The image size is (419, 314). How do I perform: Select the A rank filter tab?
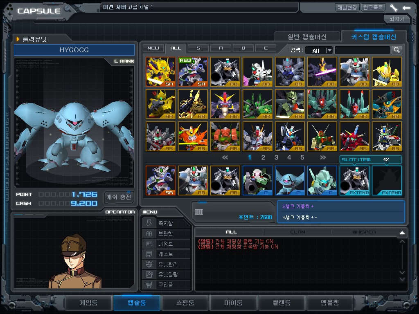click(221, 48)
